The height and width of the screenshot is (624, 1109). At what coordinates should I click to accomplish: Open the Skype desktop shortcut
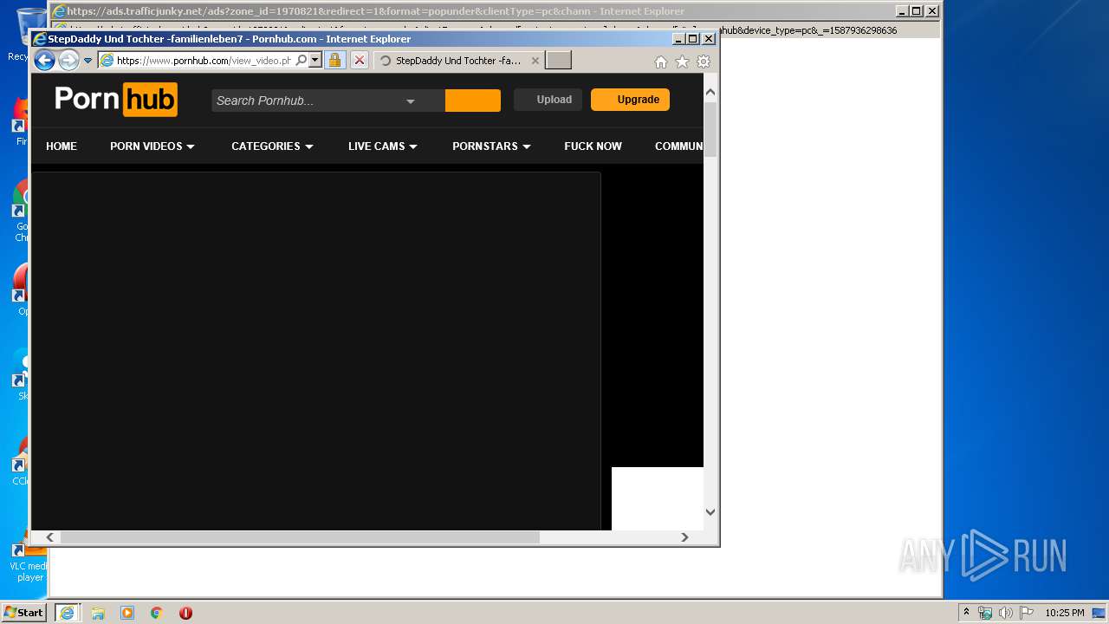pyautogui.click(x=21, y=375)
